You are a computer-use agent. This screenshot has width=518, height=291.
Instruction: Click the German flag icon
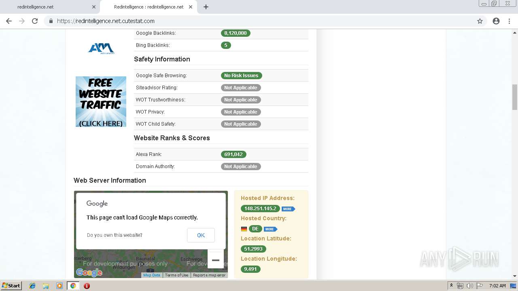pos(244,229)
